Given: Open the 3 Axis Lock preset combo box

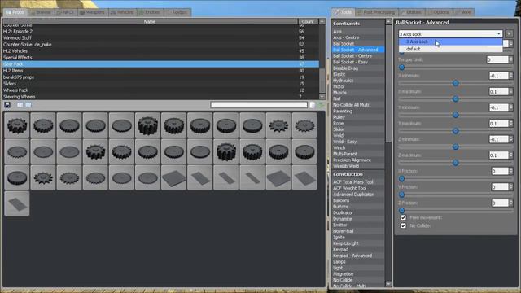Looking at the screenshot, I should click(x=450, y=34).
